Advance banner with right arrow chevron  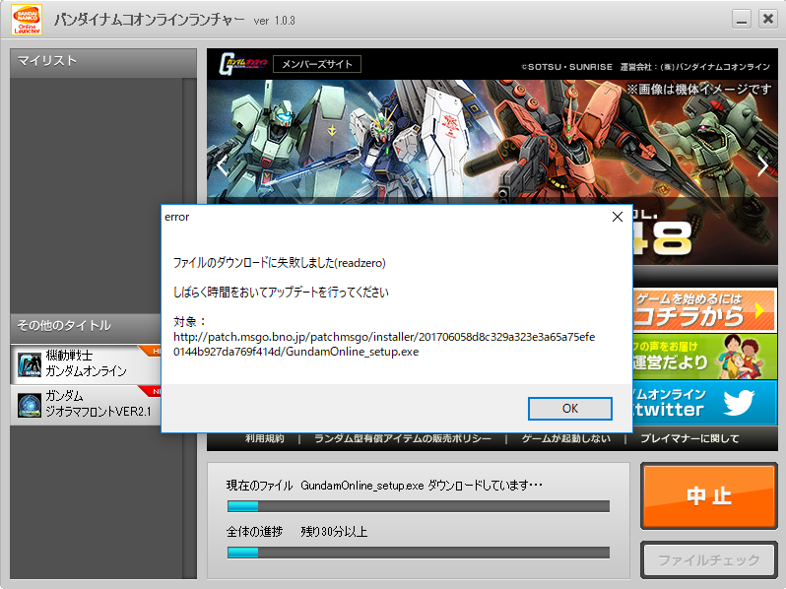[762, 165]
